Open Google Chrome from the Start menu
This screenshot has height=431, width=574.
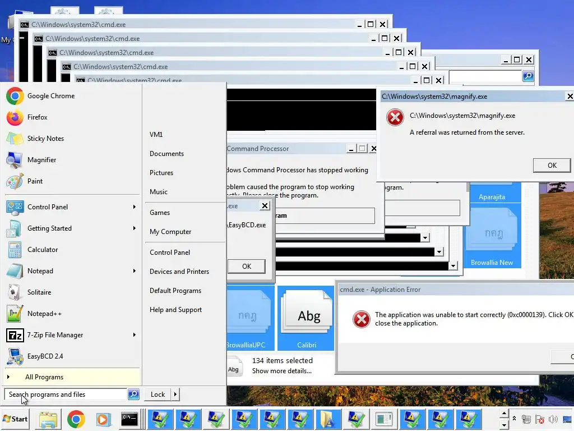tap(72, 96)
